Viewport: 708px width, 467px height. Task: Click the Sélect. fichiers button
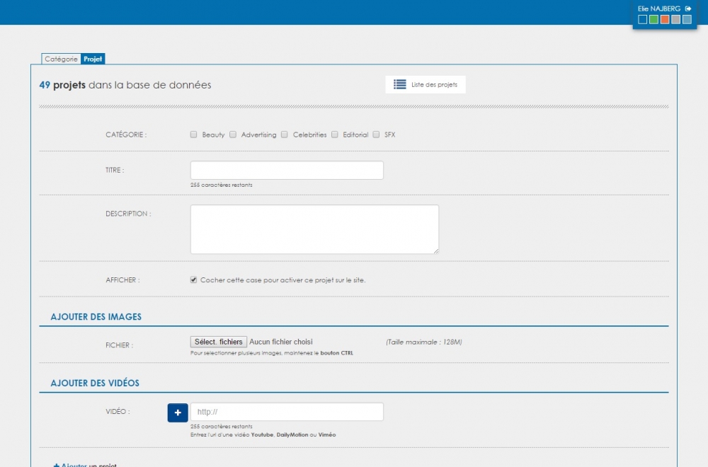219,342
